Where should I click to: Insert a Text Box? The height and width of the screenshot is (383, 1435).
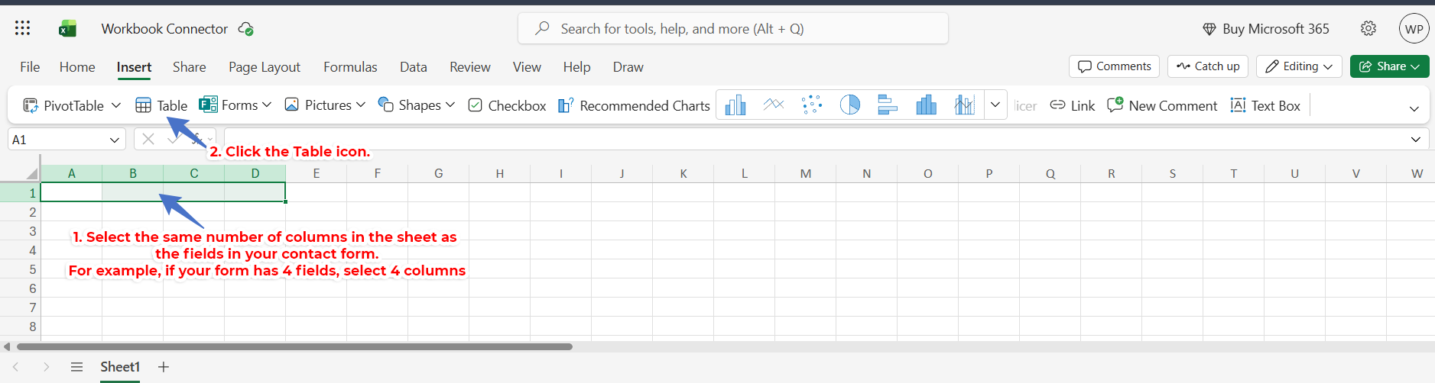tap(1265, 105)
